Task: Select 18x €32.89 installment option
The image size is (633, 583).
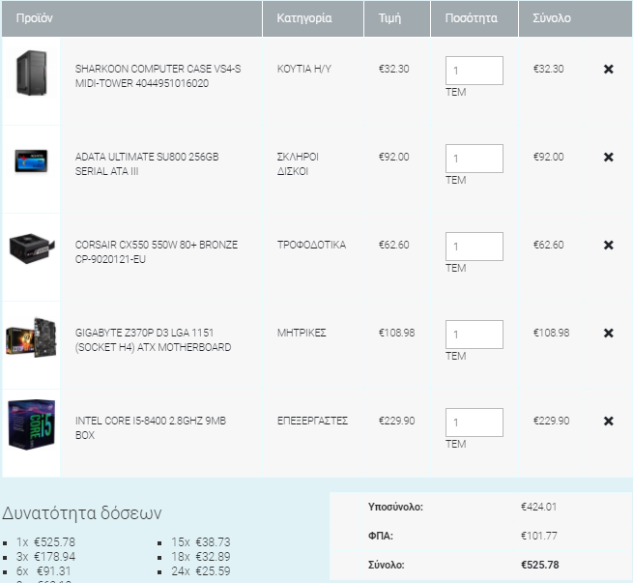Action: (x=201, y=557)
